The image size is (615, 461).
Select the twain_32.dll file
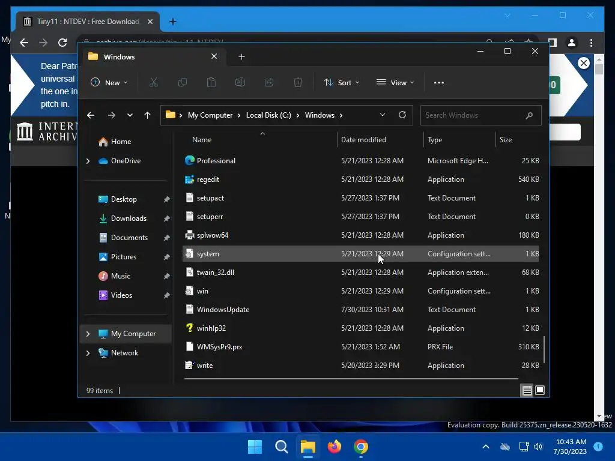pyautogui.click(x=361, y=273)
